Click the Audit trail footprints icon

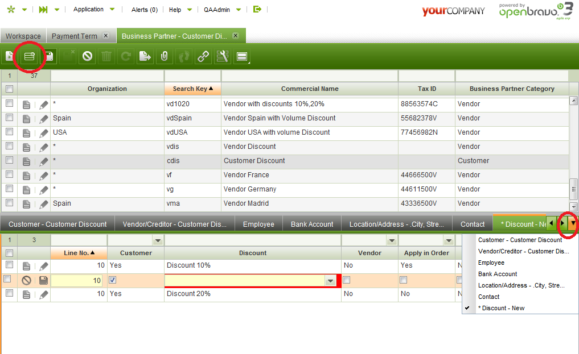pos(183,56)
